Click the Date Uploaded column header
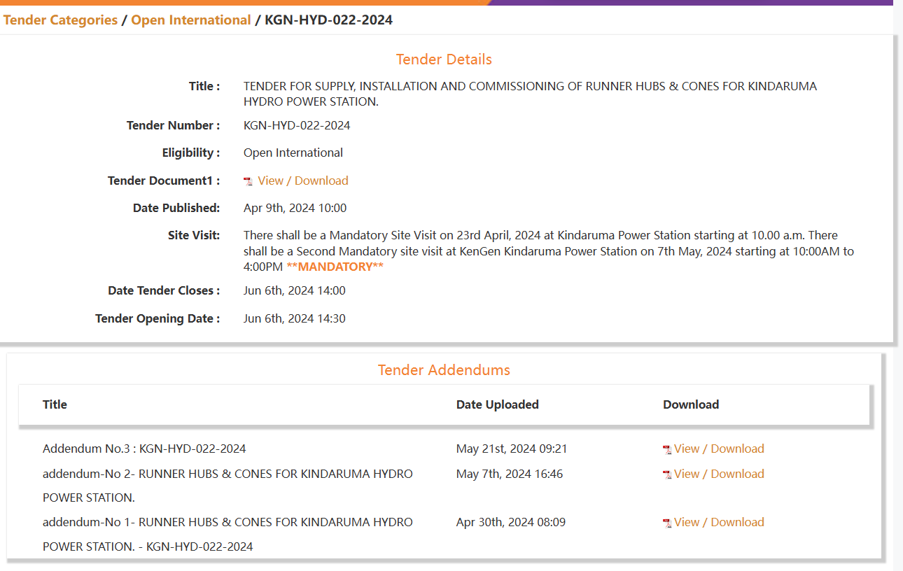 (x=497, y=404)
